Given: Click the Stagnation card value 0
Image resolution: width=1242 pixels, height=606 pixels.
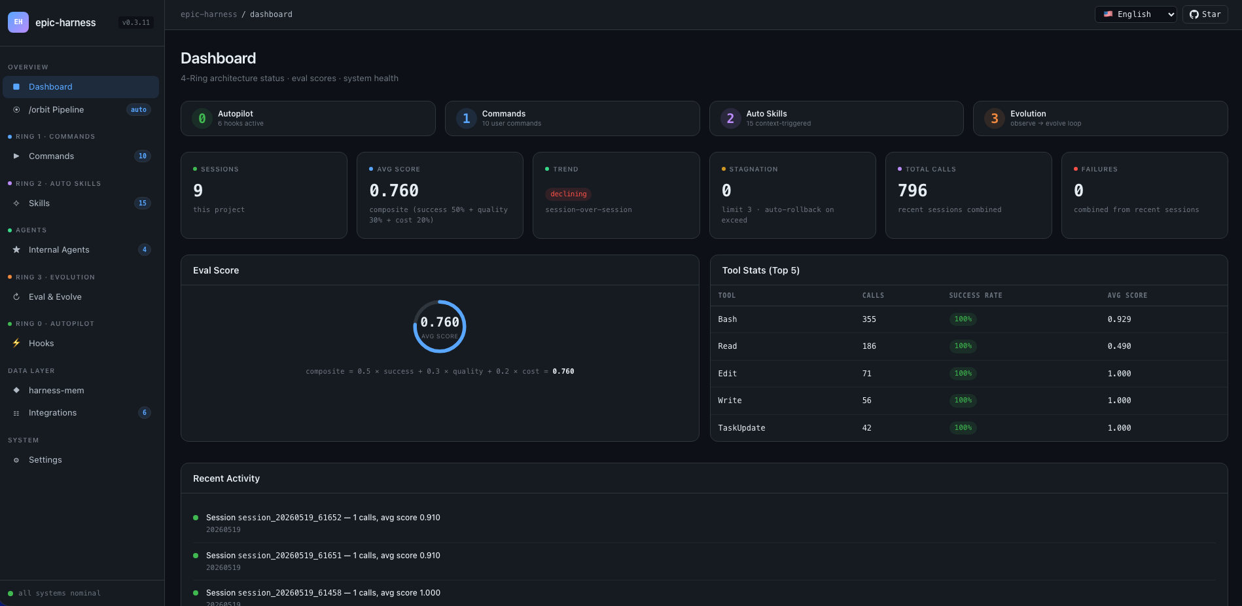Looking at the screenshot, I should click(x=726, y=190).
